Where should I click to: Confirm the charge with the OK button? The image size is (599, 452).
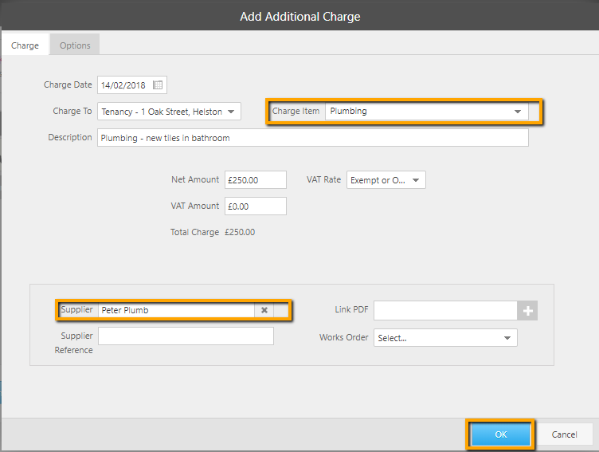coord(500,434)
